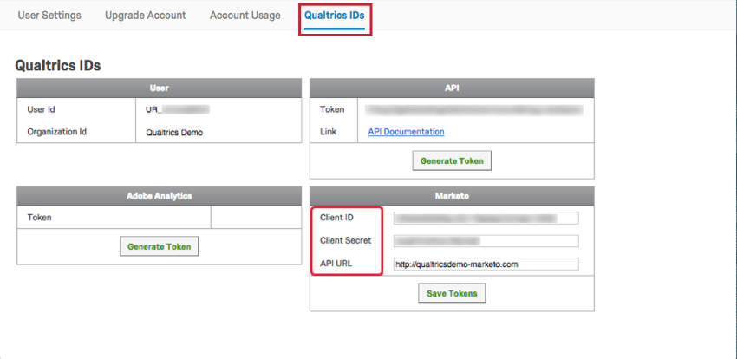Viewport: 737px width, 359px height.
Task: Open the User Settings tab
Action: tap(49, 15)
